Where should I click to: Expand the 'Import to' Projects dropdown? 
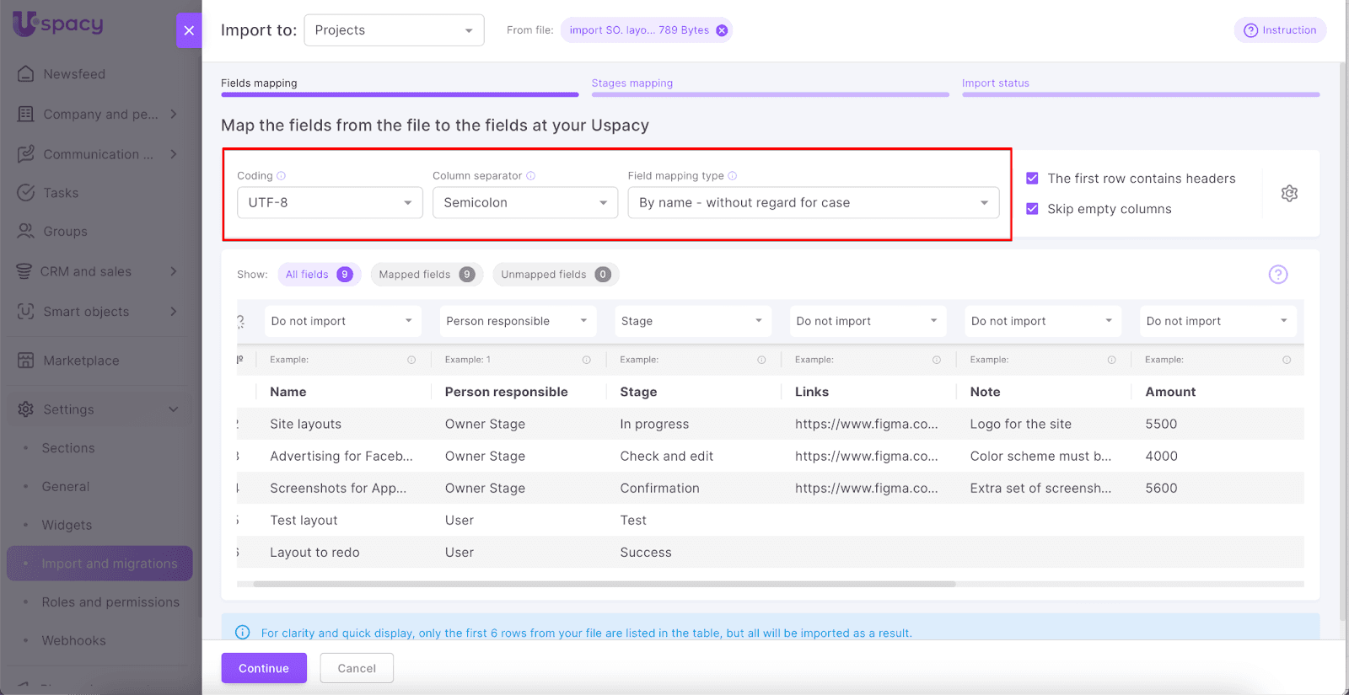coord(394,30)
